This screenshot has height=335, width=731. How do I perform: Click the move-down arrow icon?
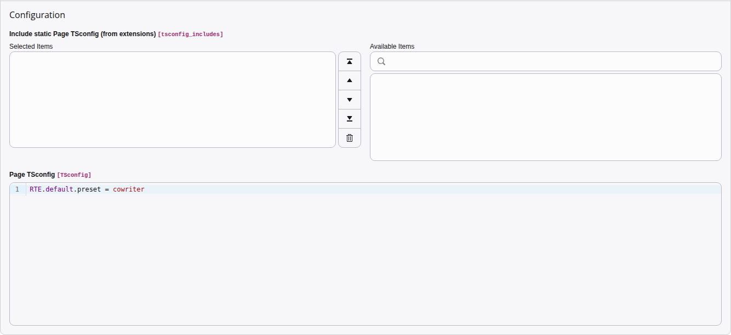tap(349, 100)
